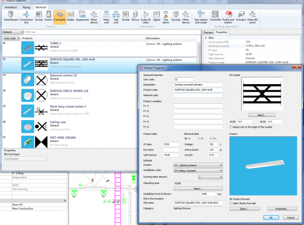Click OK in Dataset Properties
304x225 pixels.
271,217
